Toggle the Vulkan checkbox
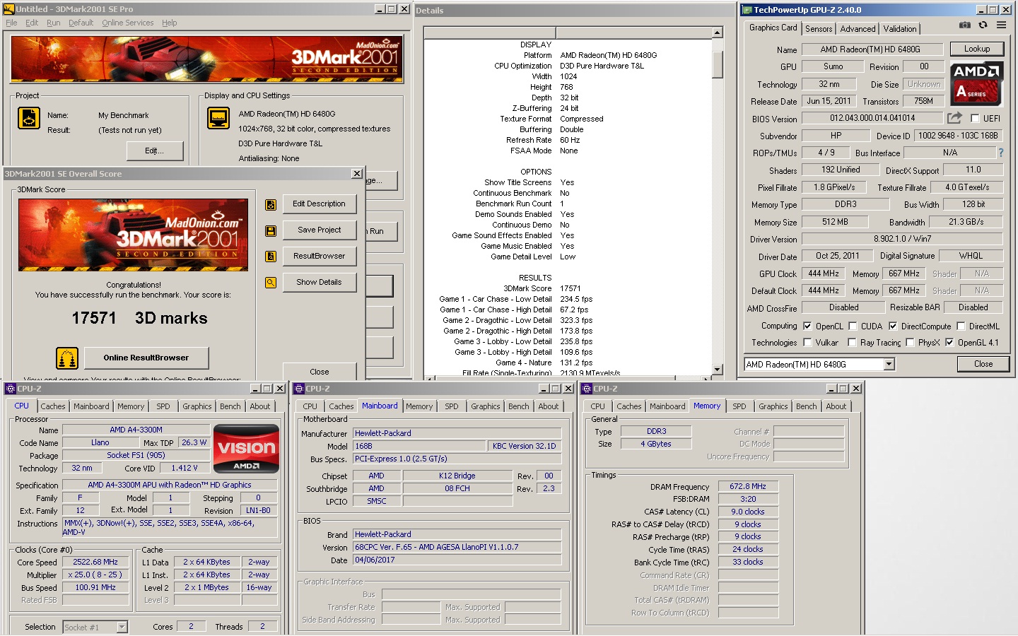The width and height of the screenshot is (1018, 636). click(x=807, y=343)
